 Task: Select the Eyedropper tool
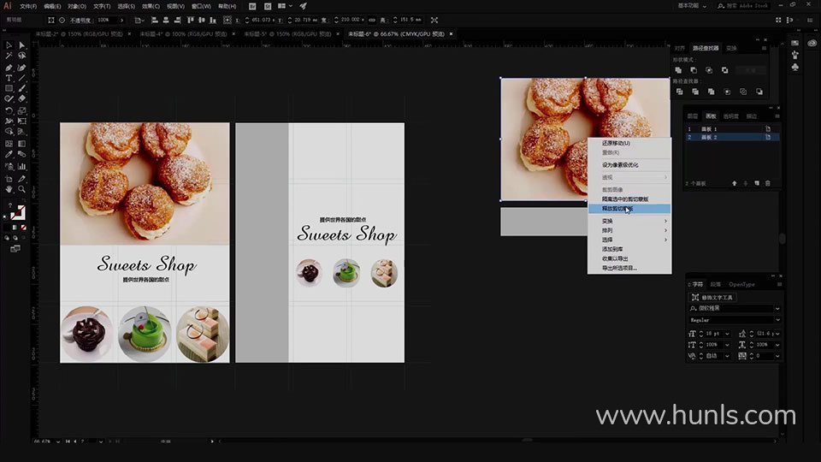(x=9, y=155)
